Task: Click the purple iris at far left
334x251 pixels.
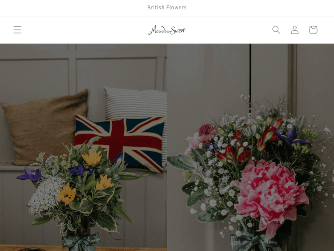Action: (30, 174)
